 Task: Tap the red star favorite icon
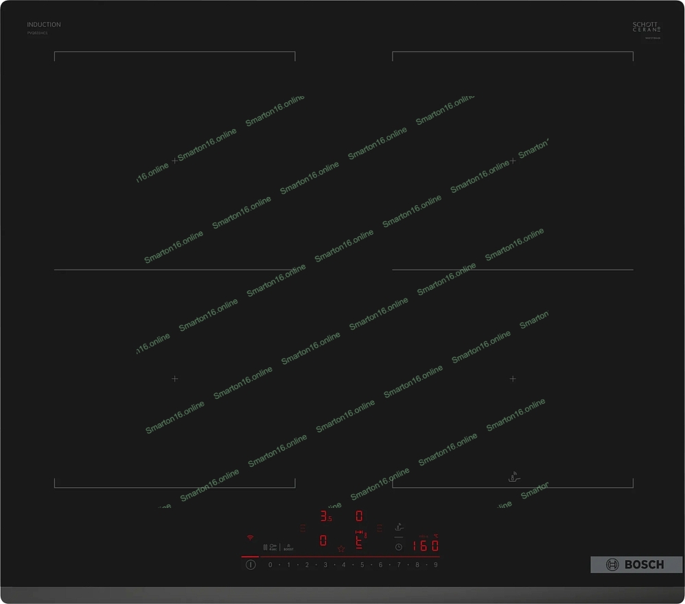coord(340,548)
